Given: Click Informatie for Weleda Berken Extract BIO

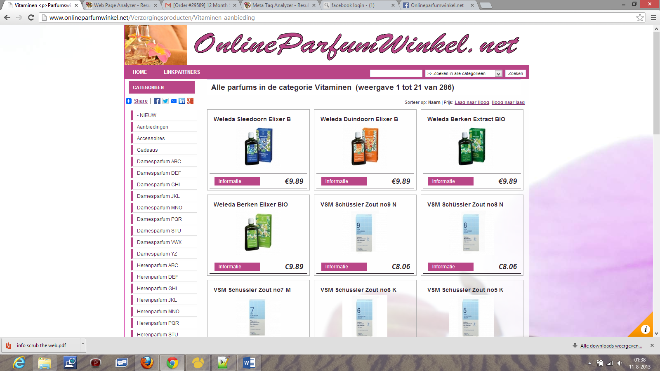Looking at the screenshot, I should click(x=451, y=181).
